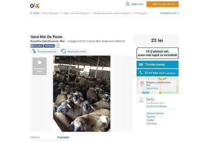Open Agro si industrie Bragadiru breadcrumb

tap(76, 13)
